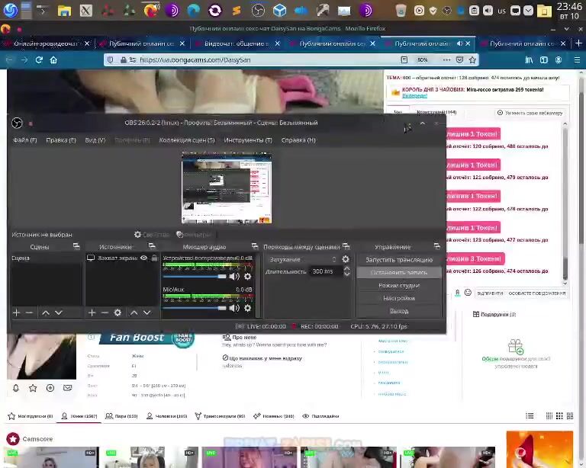Mute the Mic/Aux audio channel
Image resolution: width=586 pixels, height=468 pixels.
tap(234, 309)
